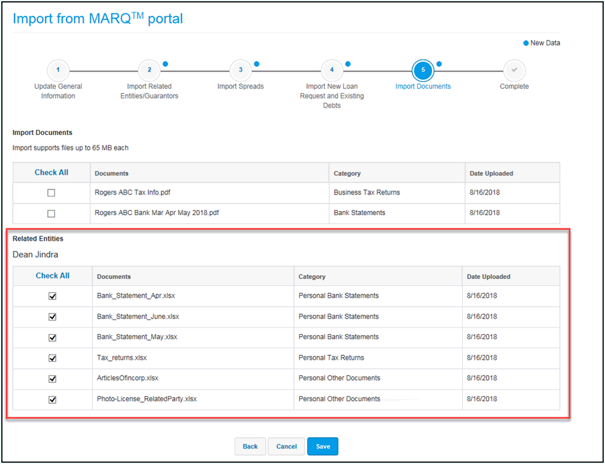Go to step 1 circle in wizard
This screenshot has height=464, width=605.
(58, 70)
